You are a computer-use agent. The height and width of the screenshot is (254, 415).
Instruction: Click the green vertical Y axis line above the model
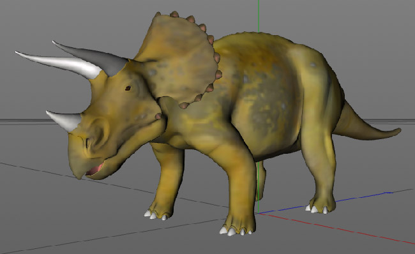[259, 16]
